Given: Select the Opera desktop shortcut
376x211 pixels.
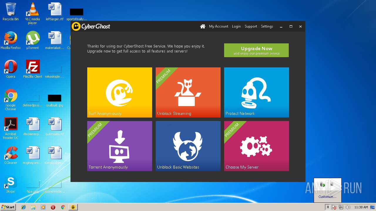Looking at the screenshot, I should tap(11, 69).
